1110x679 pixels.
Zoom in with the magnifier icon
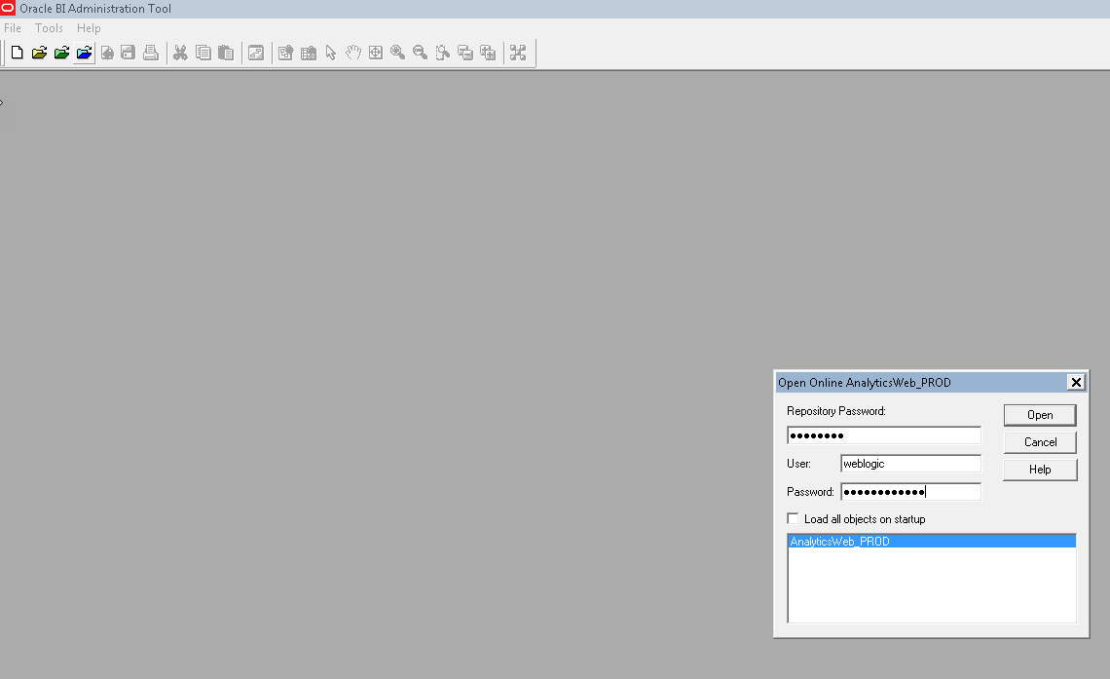[397, 53]
